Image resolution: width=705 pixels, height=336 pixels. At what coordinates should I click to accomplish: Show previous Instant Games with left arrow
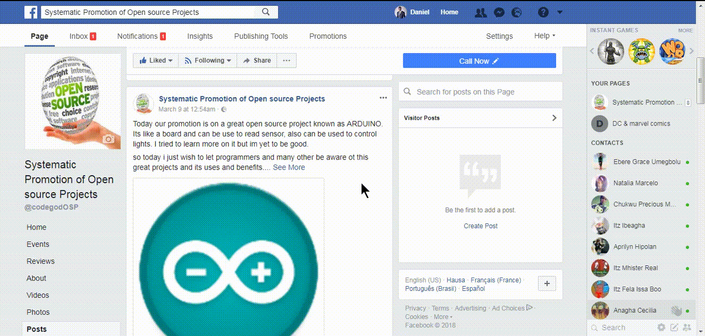(592, 52)
